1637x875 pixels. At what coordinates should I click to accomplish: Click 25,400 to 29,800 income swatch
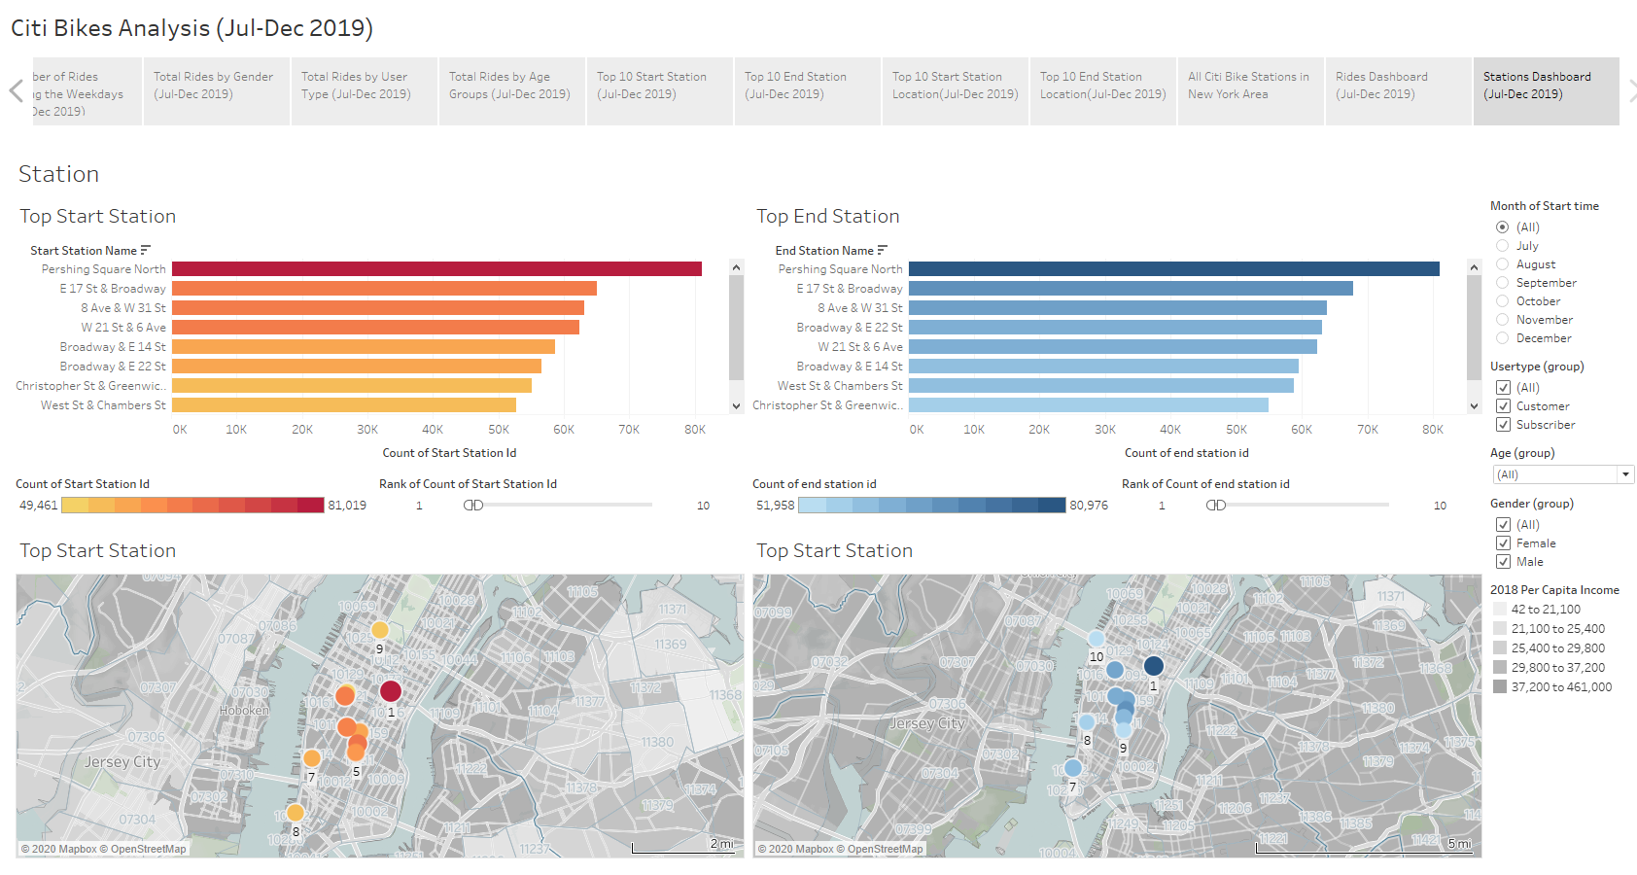(1500, 648)
